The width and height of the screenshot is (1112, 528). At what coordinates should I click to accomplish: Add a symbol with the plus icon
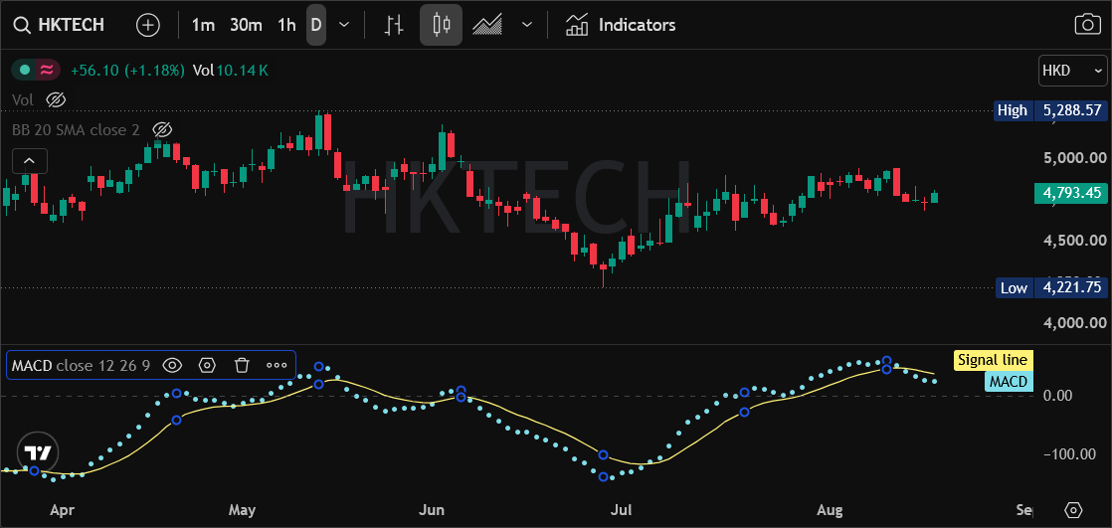click(147, 25)
